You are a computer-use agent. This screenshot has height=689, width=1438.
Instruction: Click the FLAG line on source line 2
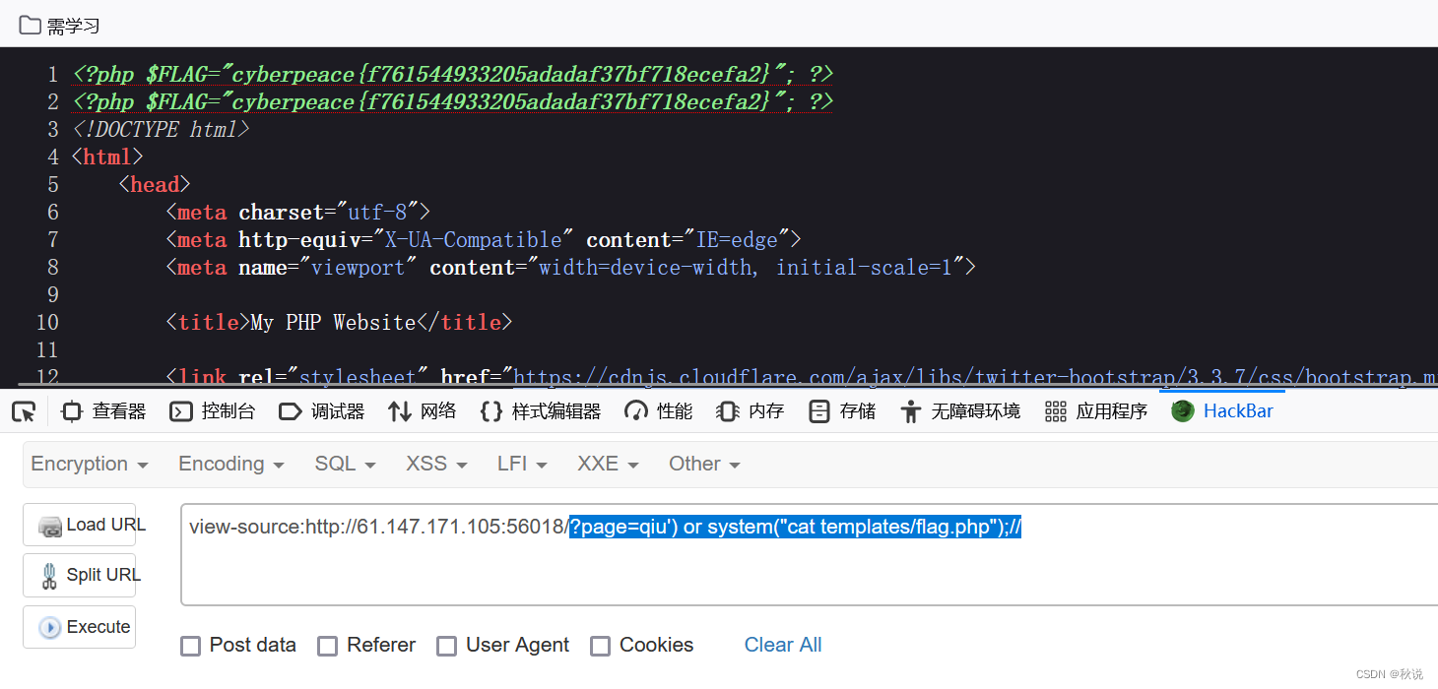453,101
